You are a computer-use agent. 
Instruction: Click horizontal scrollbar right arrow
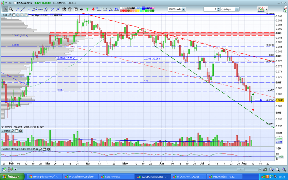(x=260, y=169)
